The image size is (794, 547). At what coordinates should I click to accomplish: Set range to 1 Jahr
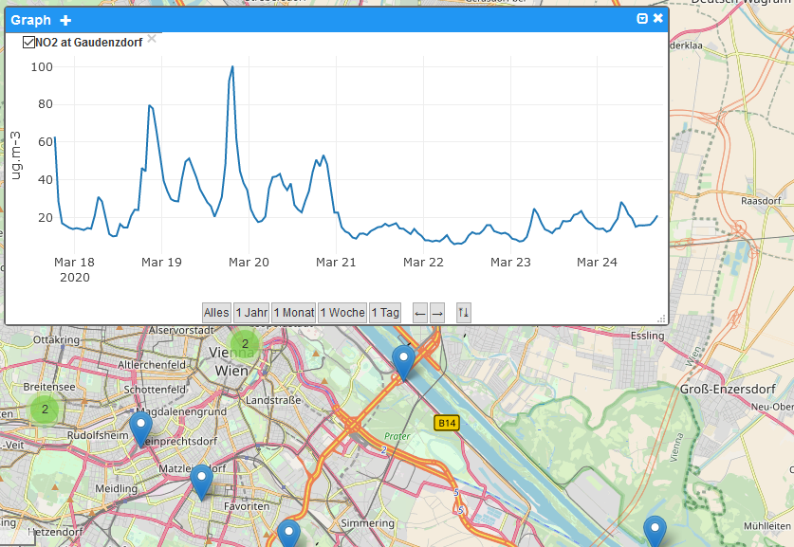(251, 313)
